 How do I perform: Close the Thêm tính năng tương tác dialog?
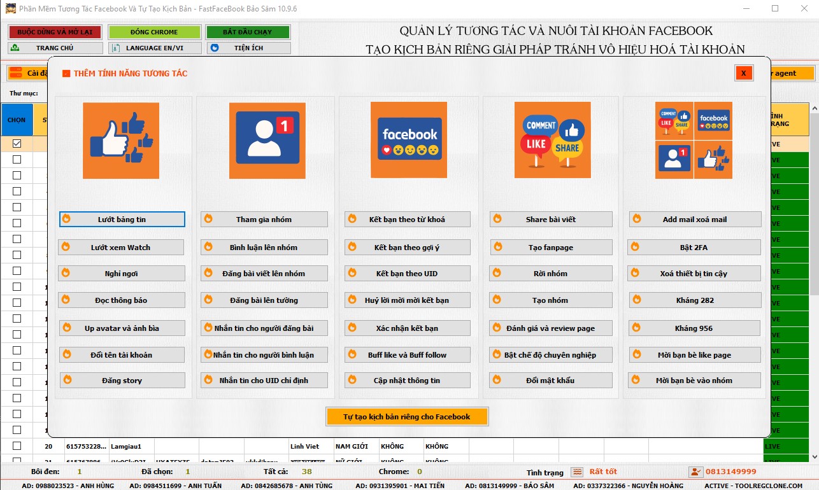coord(743,73)
